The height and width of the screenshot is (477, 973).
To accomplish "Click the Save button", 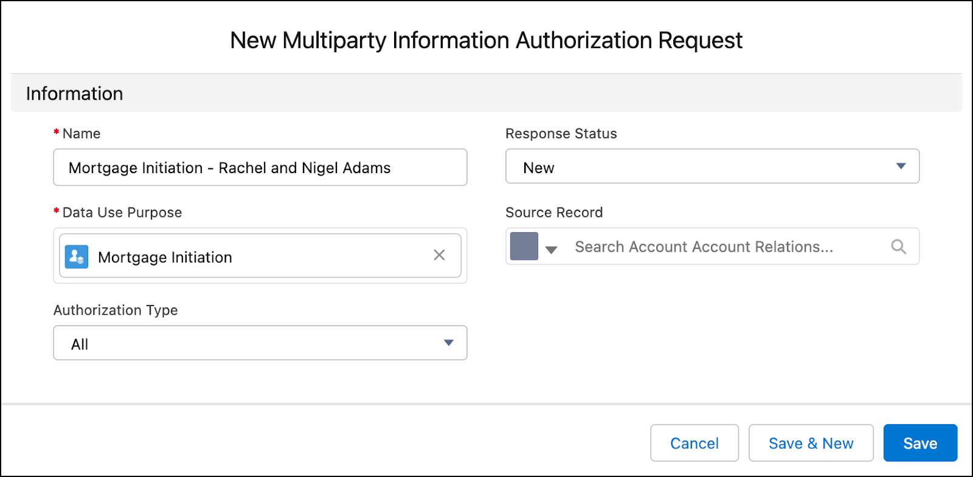I will pos(920,443).
